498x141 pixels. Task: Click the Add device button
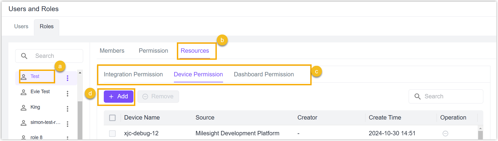[x=118, y=96]
